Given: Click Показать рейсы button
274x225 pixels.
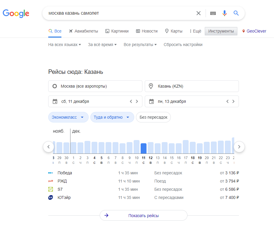Looking at the screenshot, I should 144,216.
